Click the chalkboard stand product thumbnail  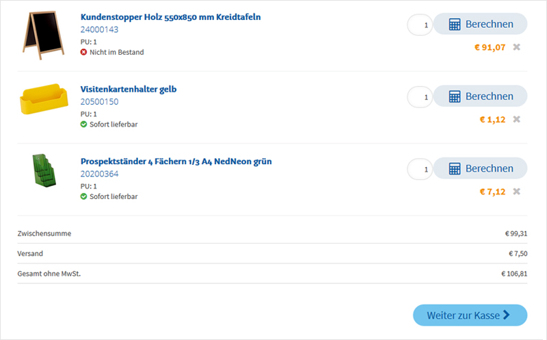[42, 32]
